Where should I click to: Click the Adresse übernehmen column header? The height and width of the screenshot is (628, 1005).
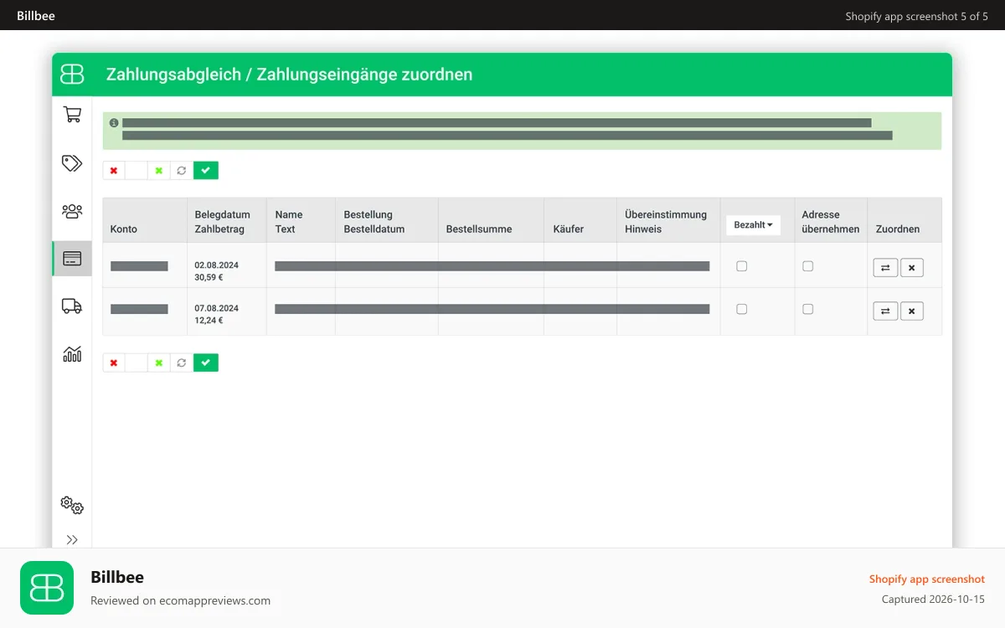coord(831,221)
